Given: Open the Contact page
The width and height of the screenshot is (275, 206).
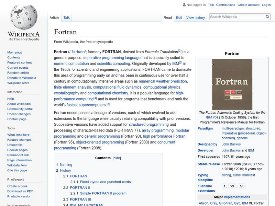Looking at the screenshot, I should point(17,119).
